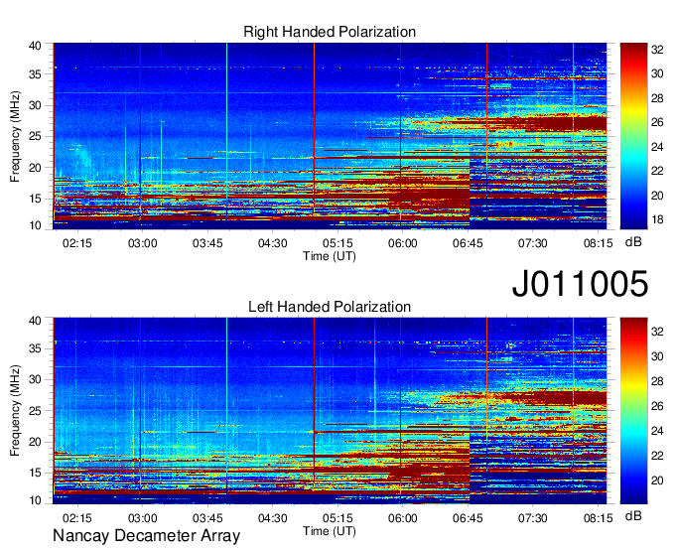675x548 pixels.
Task: Click the 15 MHz tick on top plot
Action: 35,199
